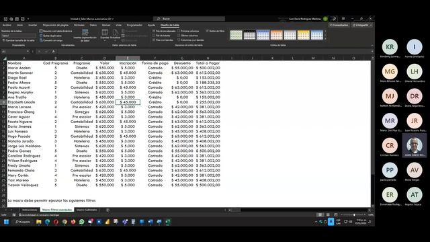Click Resumir con tabla dinámica
Viewport: 430px width, 242px height.
click(x=56, y=31)
